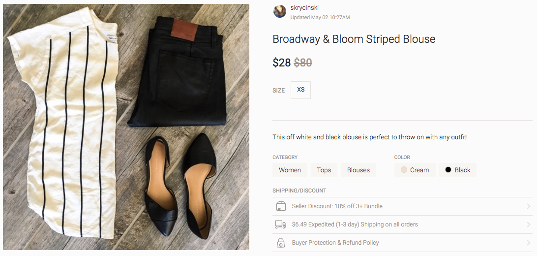This screenshot has width=537, height=256.
Task: Click the shipping truck icon
Action: pyautogui.click(x=281, y=224)
